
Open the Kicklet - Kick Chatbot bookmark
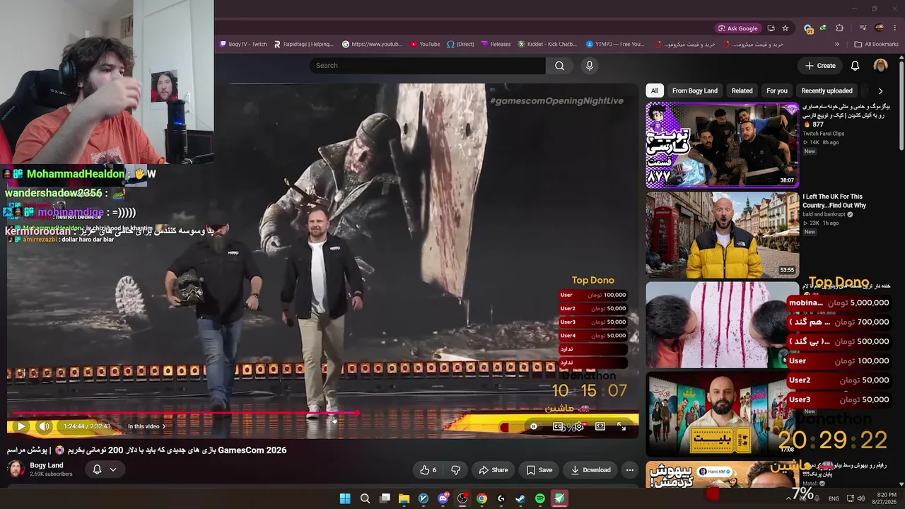coord(547,44)
